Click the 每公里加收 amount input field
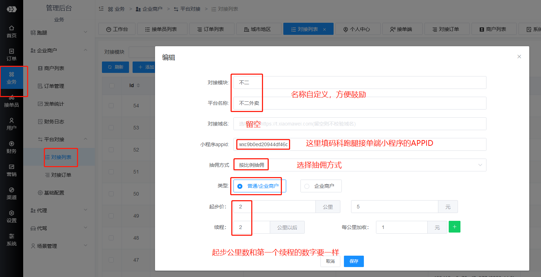This screenshot has height=277, width=541. [402, 227]
